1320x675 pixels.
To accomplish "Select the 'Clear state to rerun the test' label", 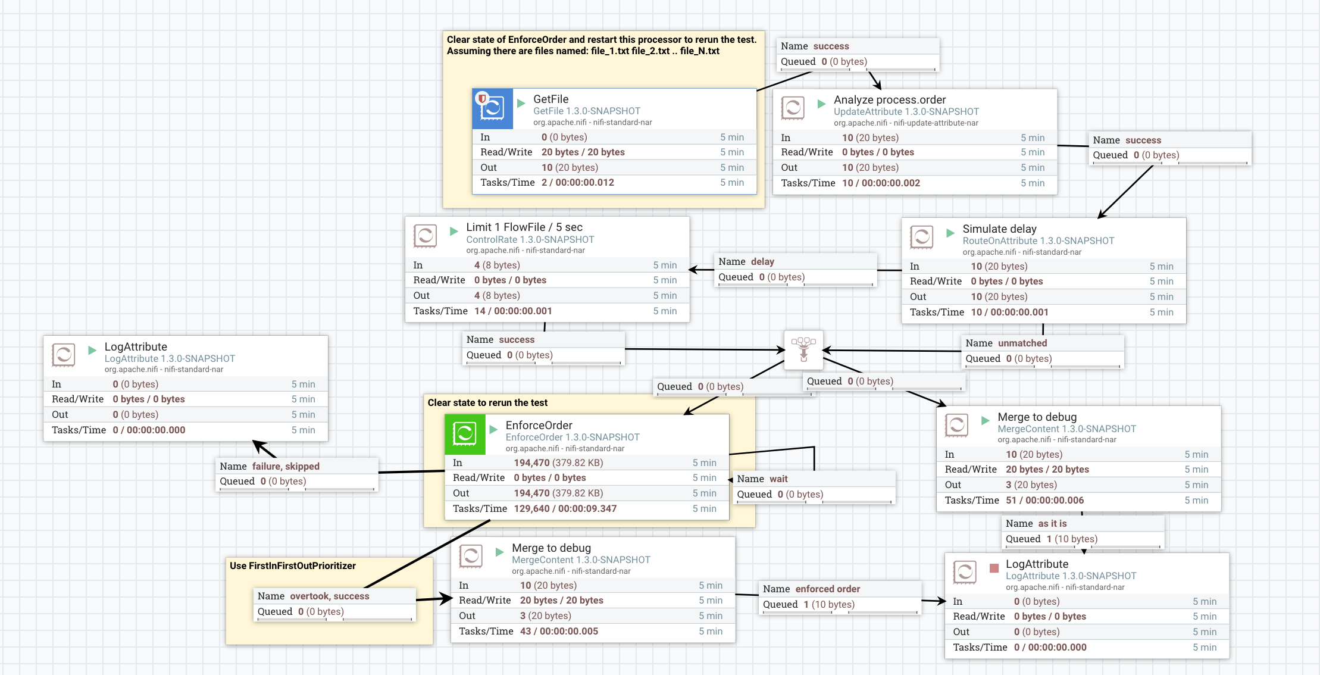I will coord(487,403).
